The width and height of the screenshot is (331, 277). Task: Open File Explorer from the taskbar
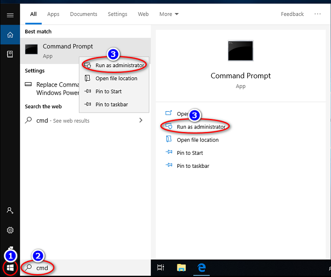[x=181, y=267]
